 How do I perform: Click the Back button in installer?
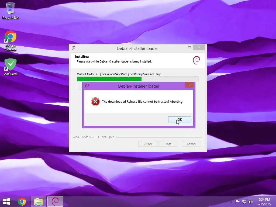pos(148,144)
